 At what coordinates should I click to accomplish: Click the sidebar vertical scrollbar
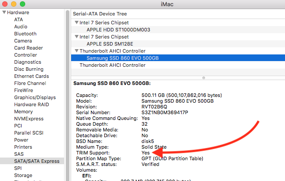(68, 95)
